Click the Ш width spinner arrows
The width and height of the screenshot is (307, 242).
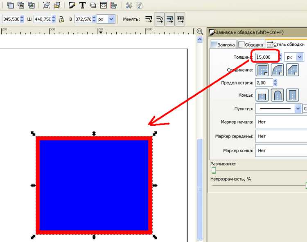click(54, 19)
